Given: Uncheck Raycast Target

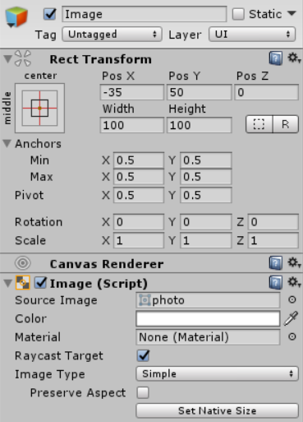Looking at the screenshot, I should [x=143, y=355].
